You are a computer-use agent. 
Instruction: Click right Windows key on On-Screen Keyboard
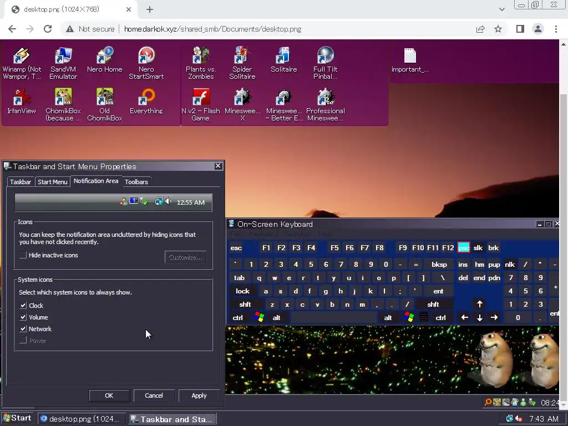point(409,317)
